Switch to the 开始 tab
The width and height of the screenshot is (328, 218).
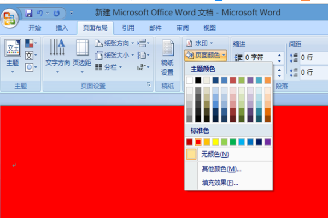35,28
